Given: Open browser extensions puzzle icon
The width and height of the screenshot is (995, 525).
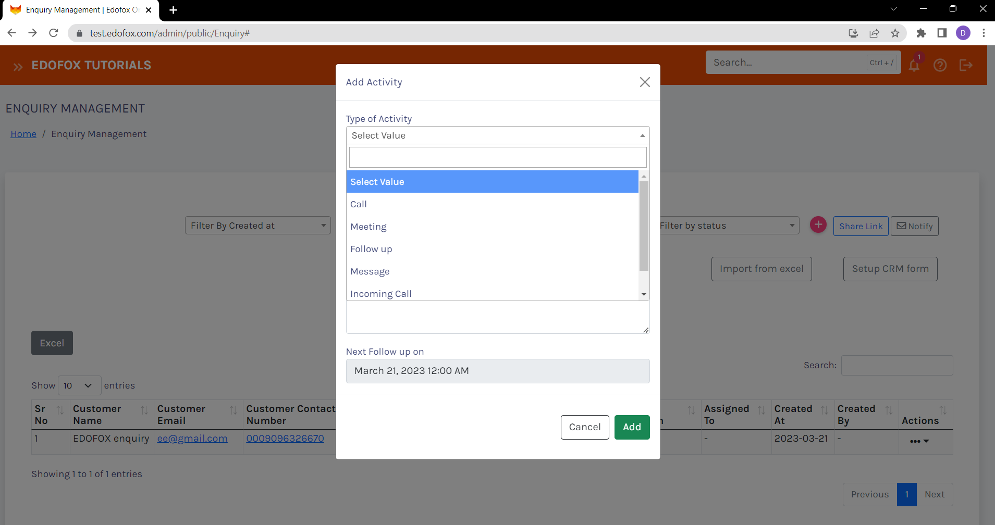Looking at the screenshot, I should (x=921, y=33).
